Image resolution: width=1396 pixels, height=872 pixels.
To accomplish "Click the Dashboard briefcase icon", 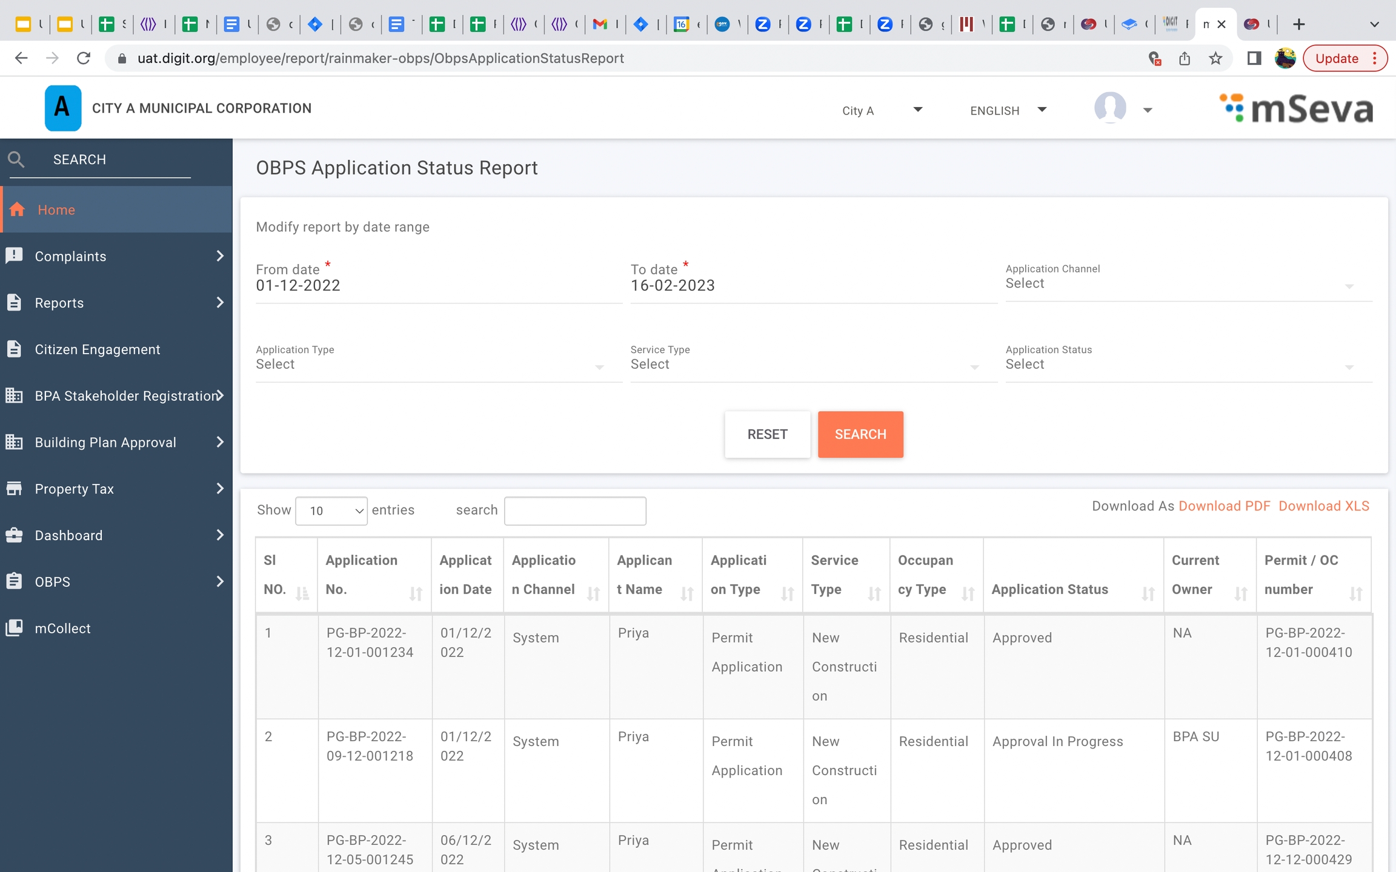I will [x=15, y=535].
